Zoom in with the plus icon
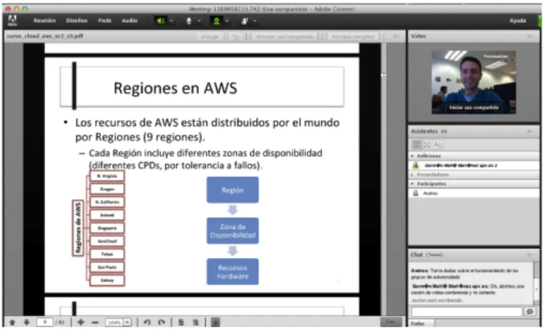Image resolution: width=543 pixels, height=331 pixels. pos(81,322)
